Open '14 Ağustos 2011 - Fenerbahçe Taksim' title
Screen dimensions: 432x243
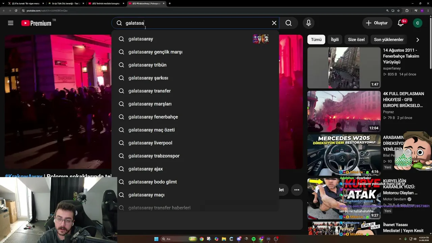[401, 56]
